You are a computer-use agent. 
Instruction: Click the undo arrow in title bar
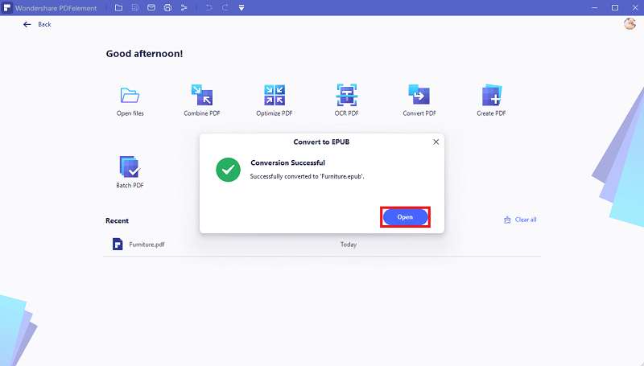pos(208,8)
